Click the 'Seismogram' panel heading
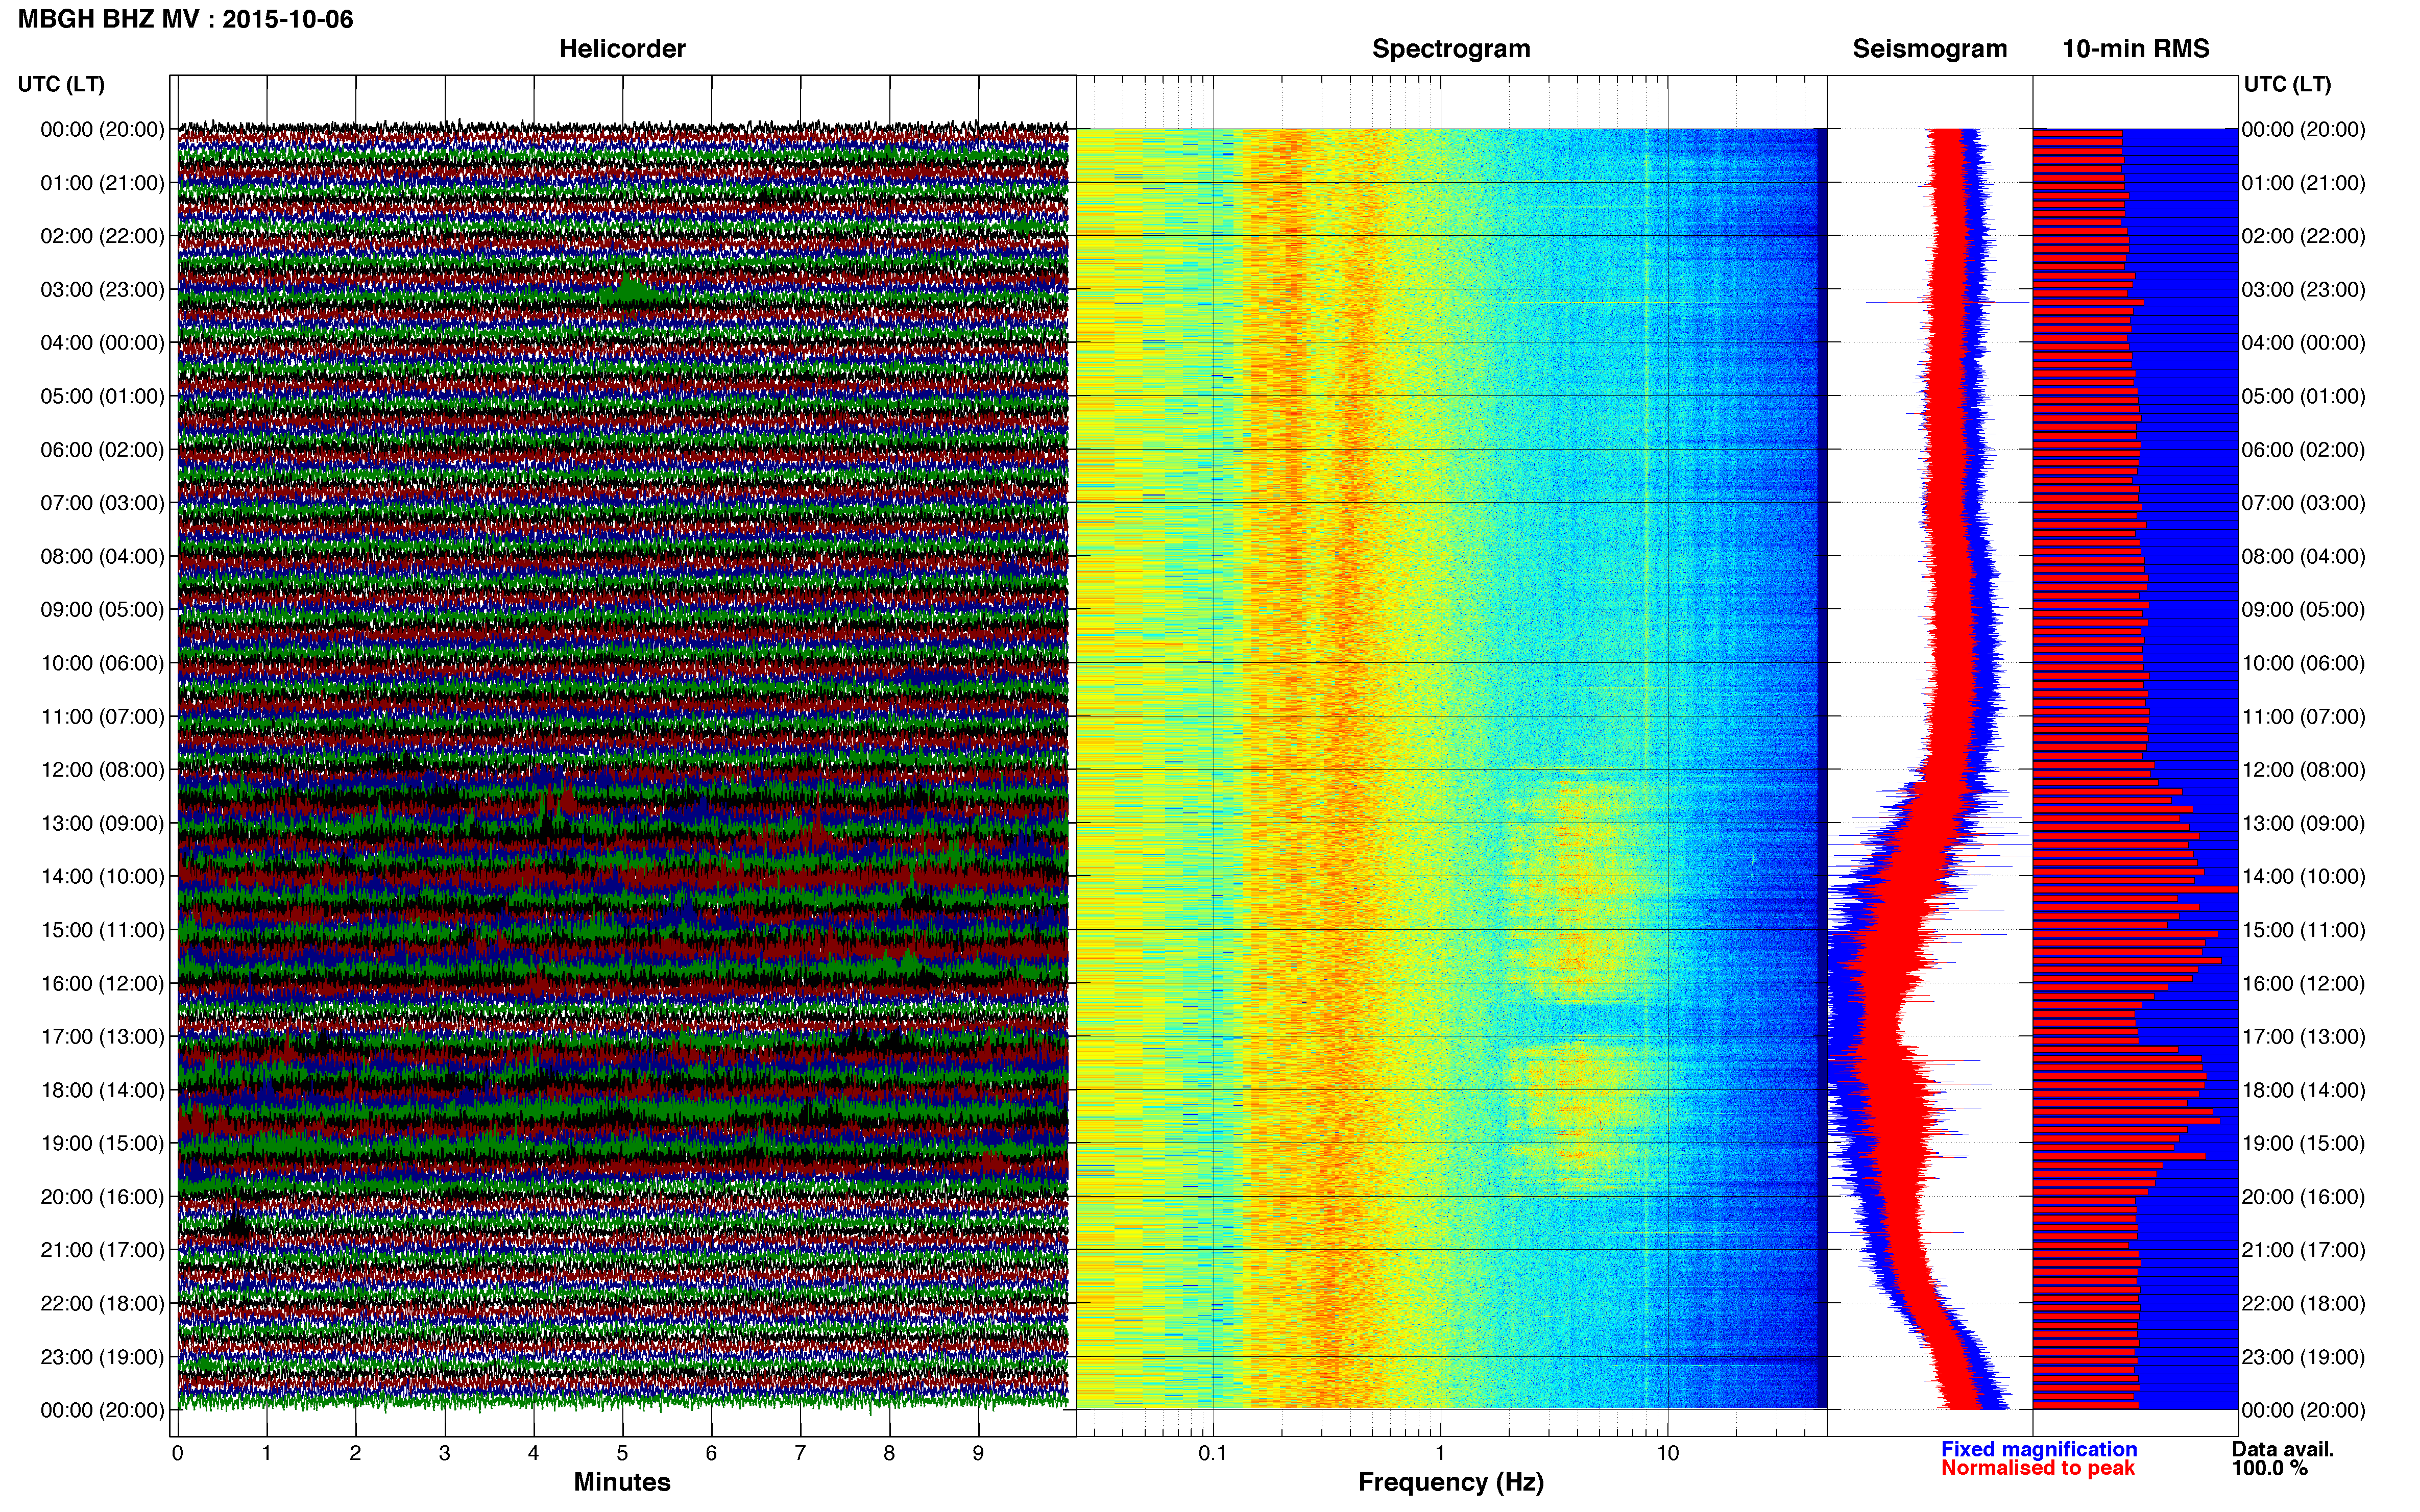 pos(1930,49)
